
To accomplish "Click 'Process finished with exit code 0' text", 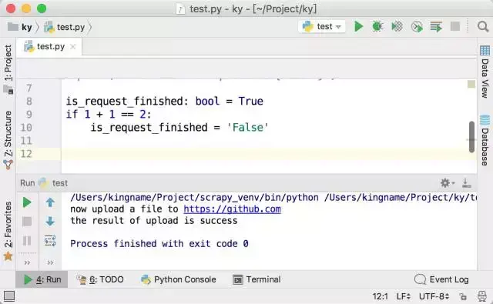I will [159, 244].
